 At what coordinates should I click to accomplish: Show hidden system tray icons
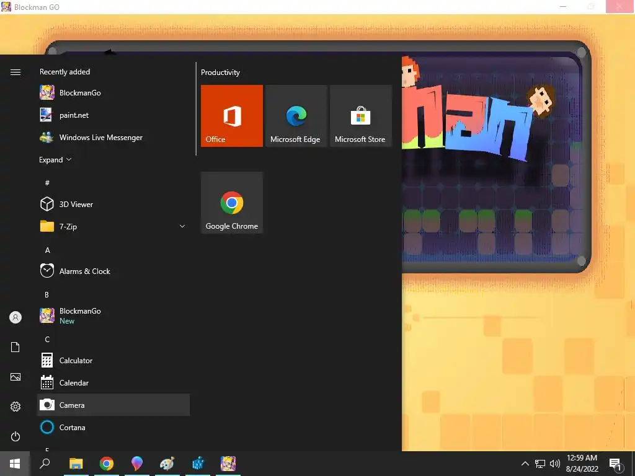click(x=525, y=464)
